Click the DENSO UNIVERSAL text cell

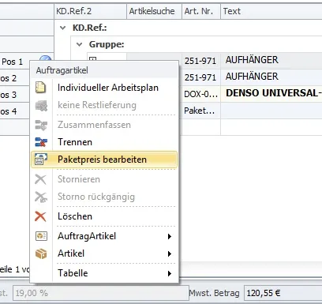point(271,93)
